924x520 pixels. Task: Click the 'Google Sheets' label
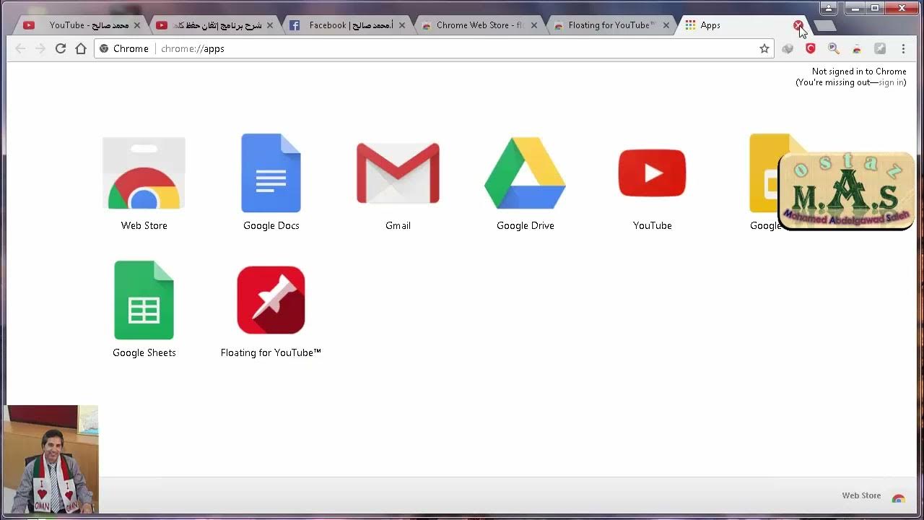(x=144, y=352)
